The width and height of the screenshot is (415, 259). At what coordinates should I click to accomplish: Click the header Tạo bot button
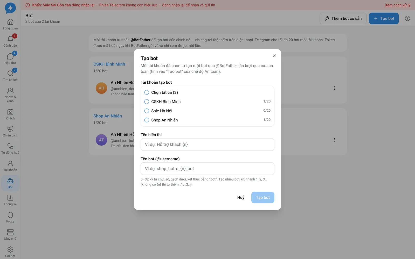(384, 18)
